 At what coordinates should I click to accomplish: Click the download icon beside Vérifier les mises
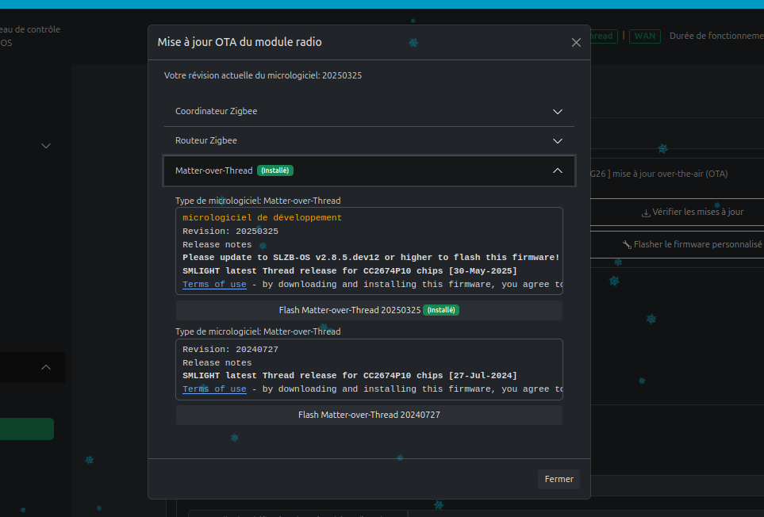tap(646, 213)
